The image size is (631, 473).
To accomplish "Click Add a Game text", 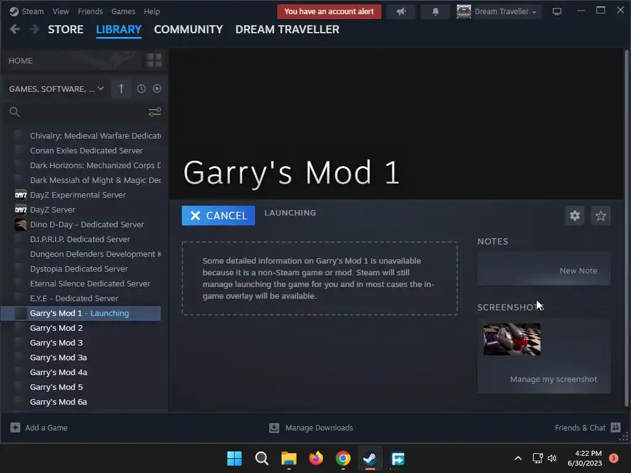I will (46, 427).
